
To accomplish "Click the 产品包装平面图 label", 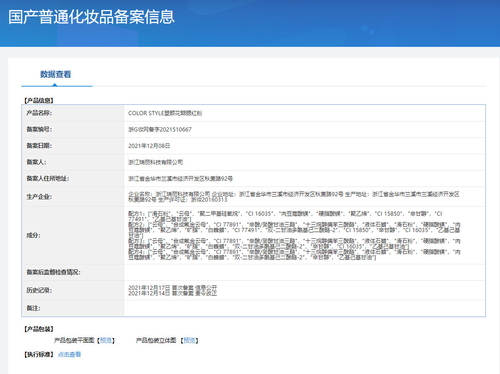I will click(74, 340).
